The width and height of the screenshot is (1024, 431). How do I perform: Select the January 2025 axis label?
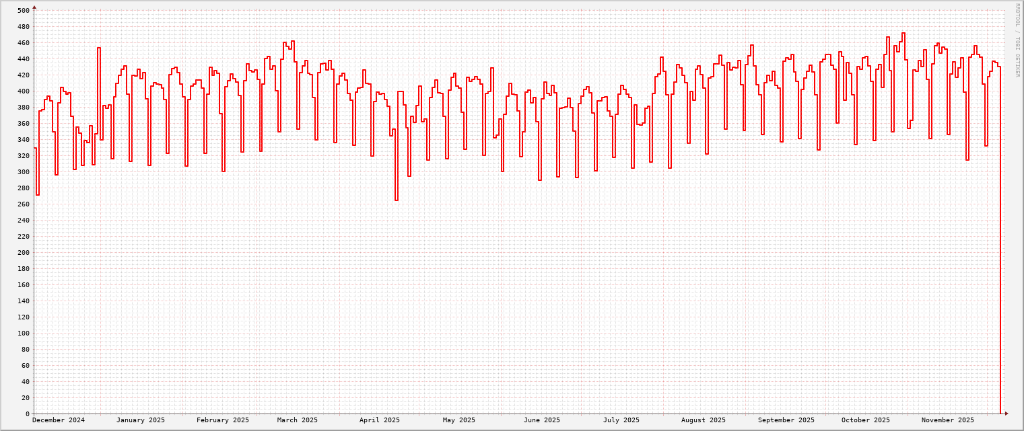[x=140, y=420]
